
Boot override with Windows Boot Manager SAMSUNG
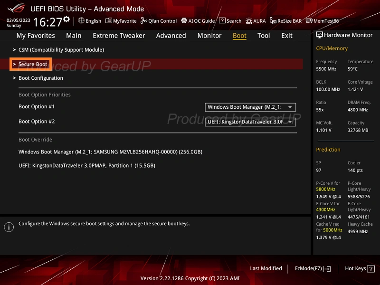(111, 152)
